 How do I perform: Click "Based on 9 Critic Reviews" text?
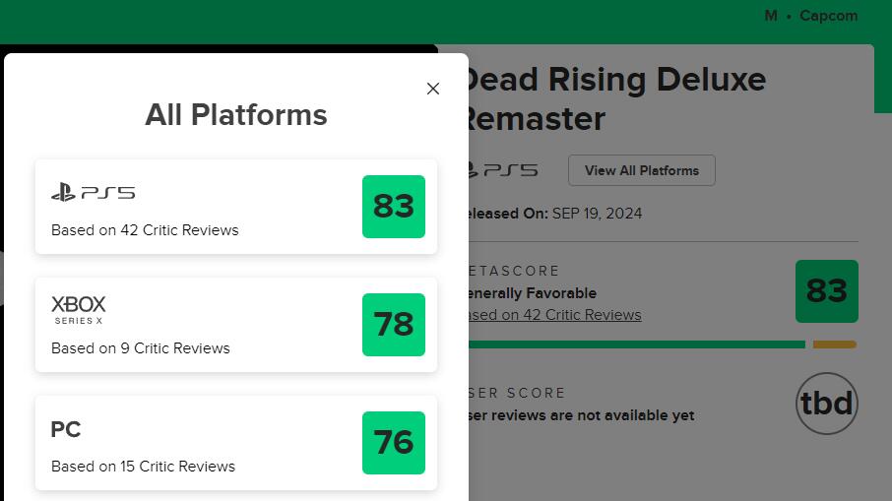(x=141, y=348)
